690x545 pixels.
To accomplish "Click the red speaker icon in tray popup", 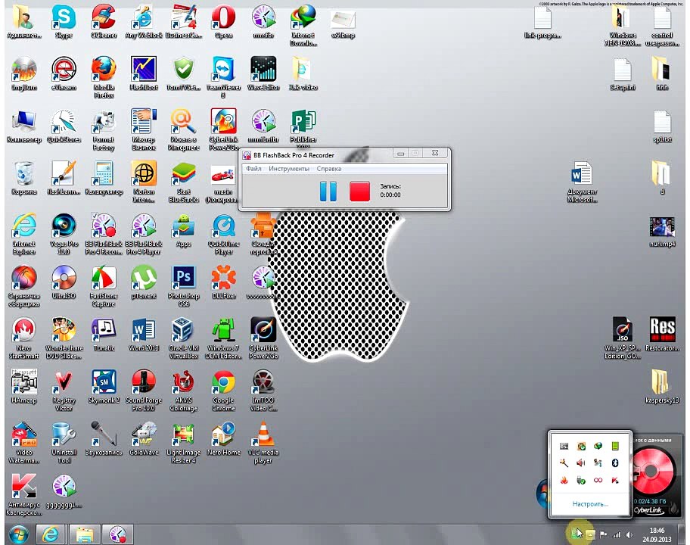I will pyautogui.click(x=581, y=462).
